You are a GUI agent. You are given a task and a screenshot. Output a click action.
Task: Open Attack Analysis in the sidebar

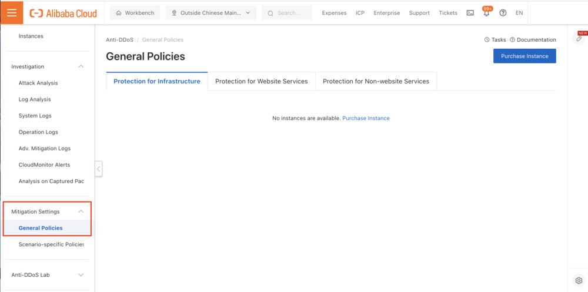[x=38, y=83]
